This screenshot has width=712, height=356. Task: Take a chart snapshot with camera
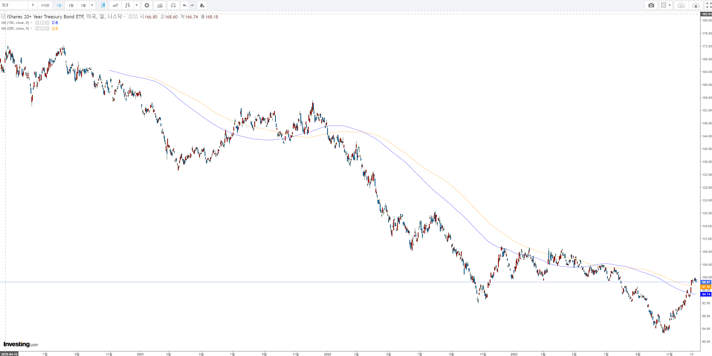point(651,5)
